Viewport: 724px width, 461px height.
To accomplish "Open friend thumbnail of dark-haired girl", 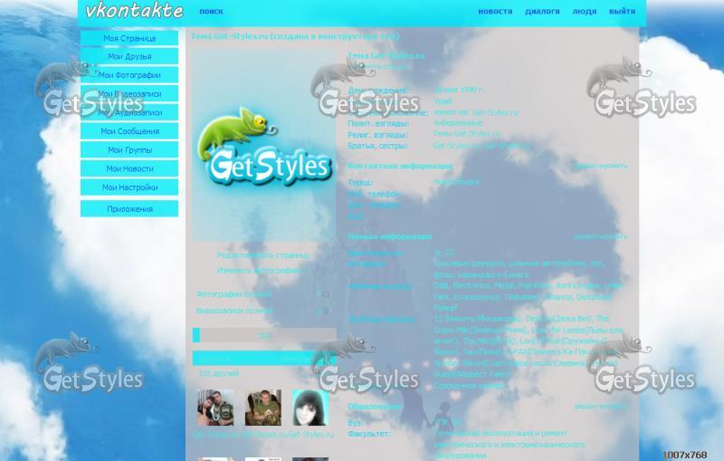I will (x=310, y=408).
